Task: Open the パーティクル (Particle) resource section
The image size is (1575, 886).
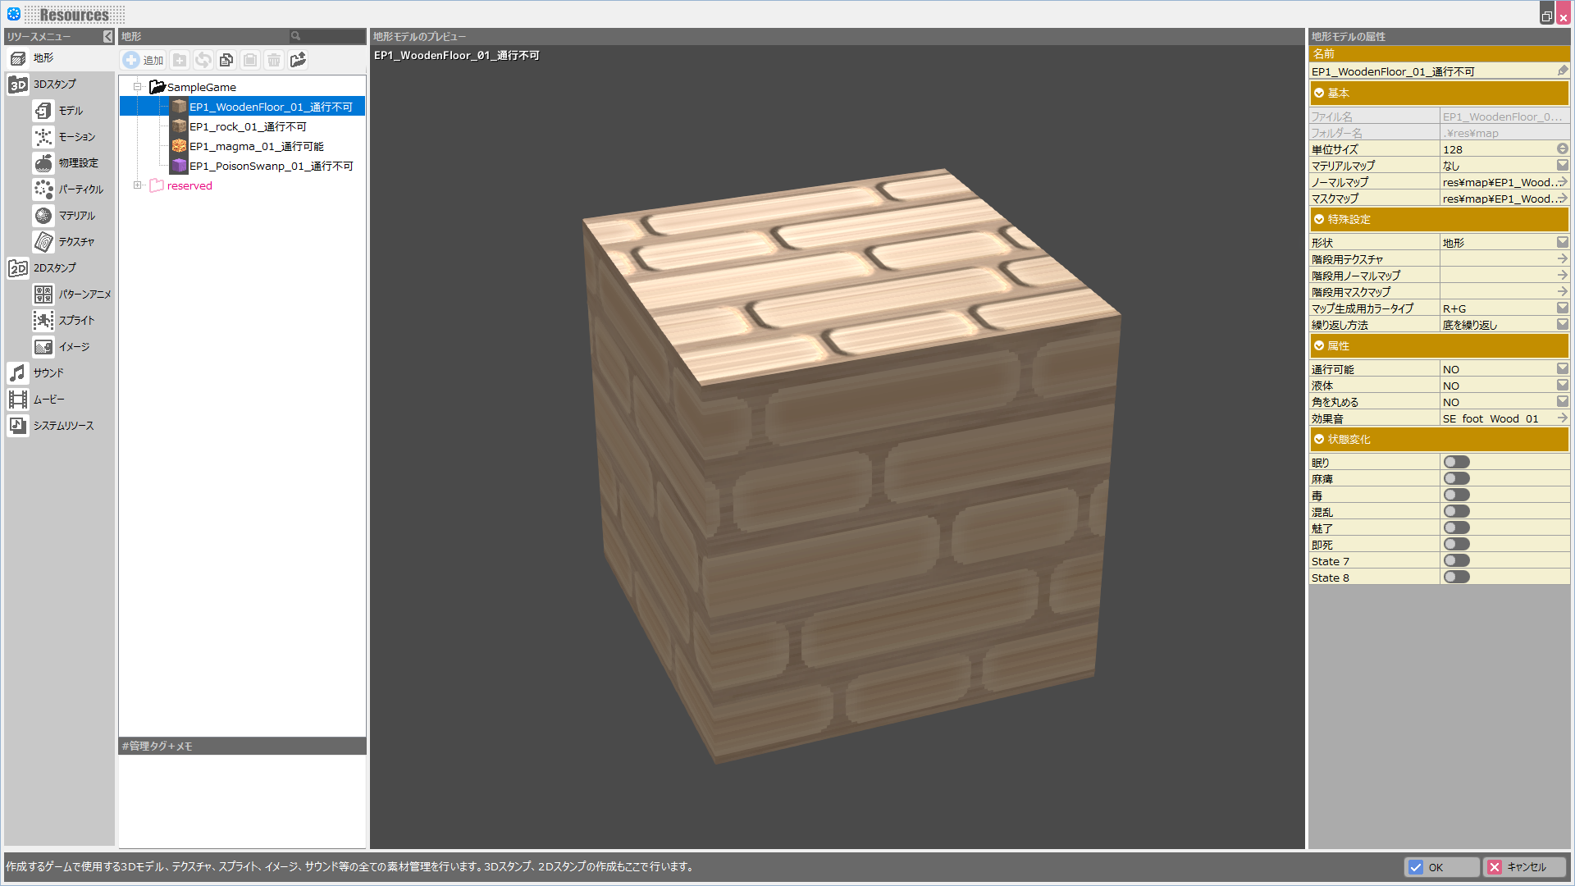Action: tap(80, 190)
